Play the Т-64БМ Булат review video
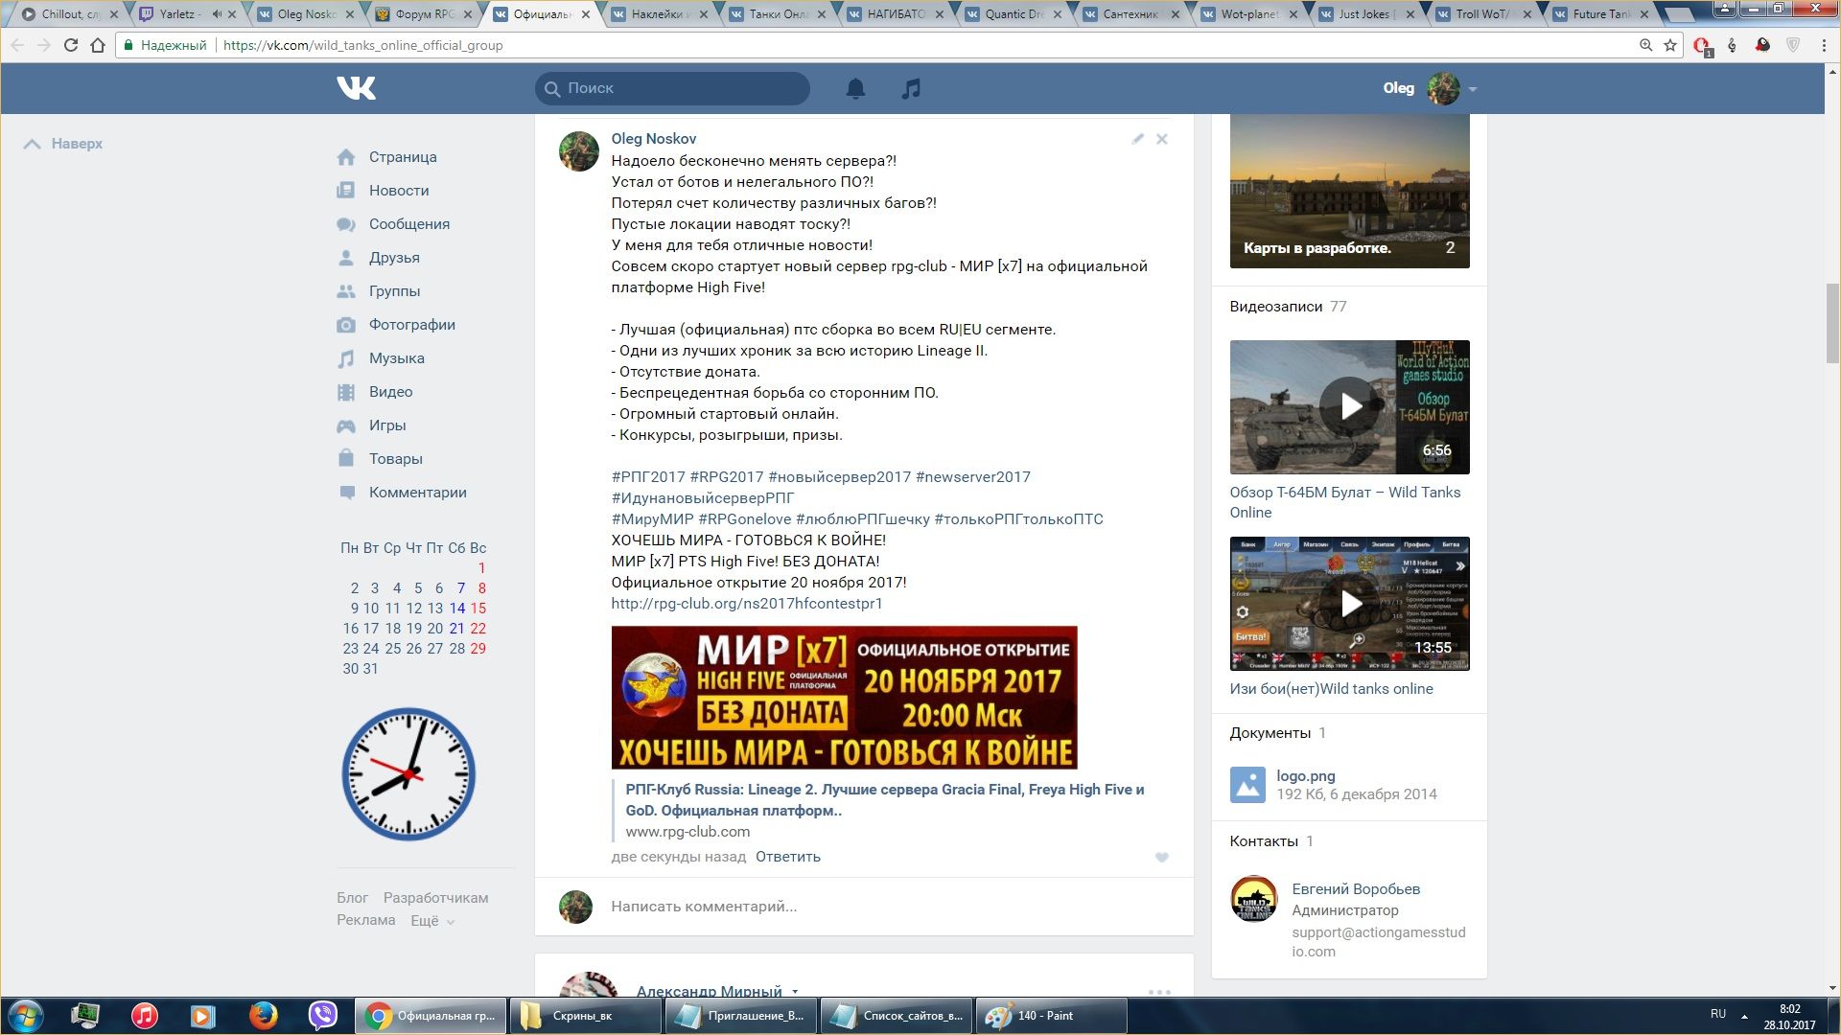The width and height of the screenshot is (1841, 1035). 1349,407
